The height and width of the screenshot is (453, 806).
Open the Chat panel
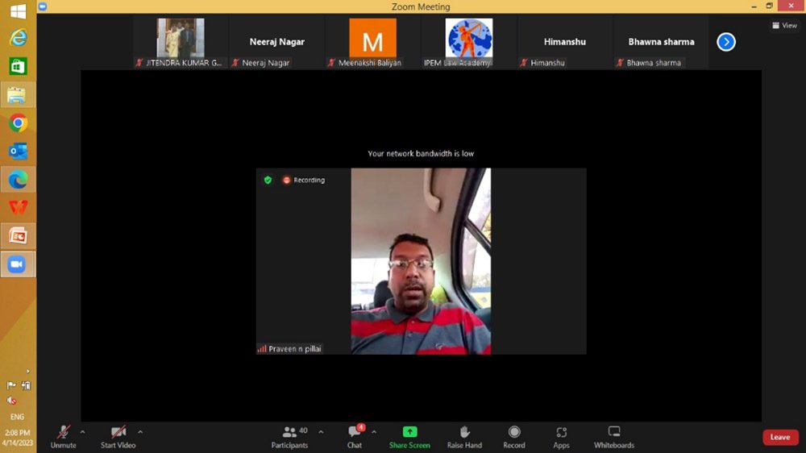coord(354,436)
